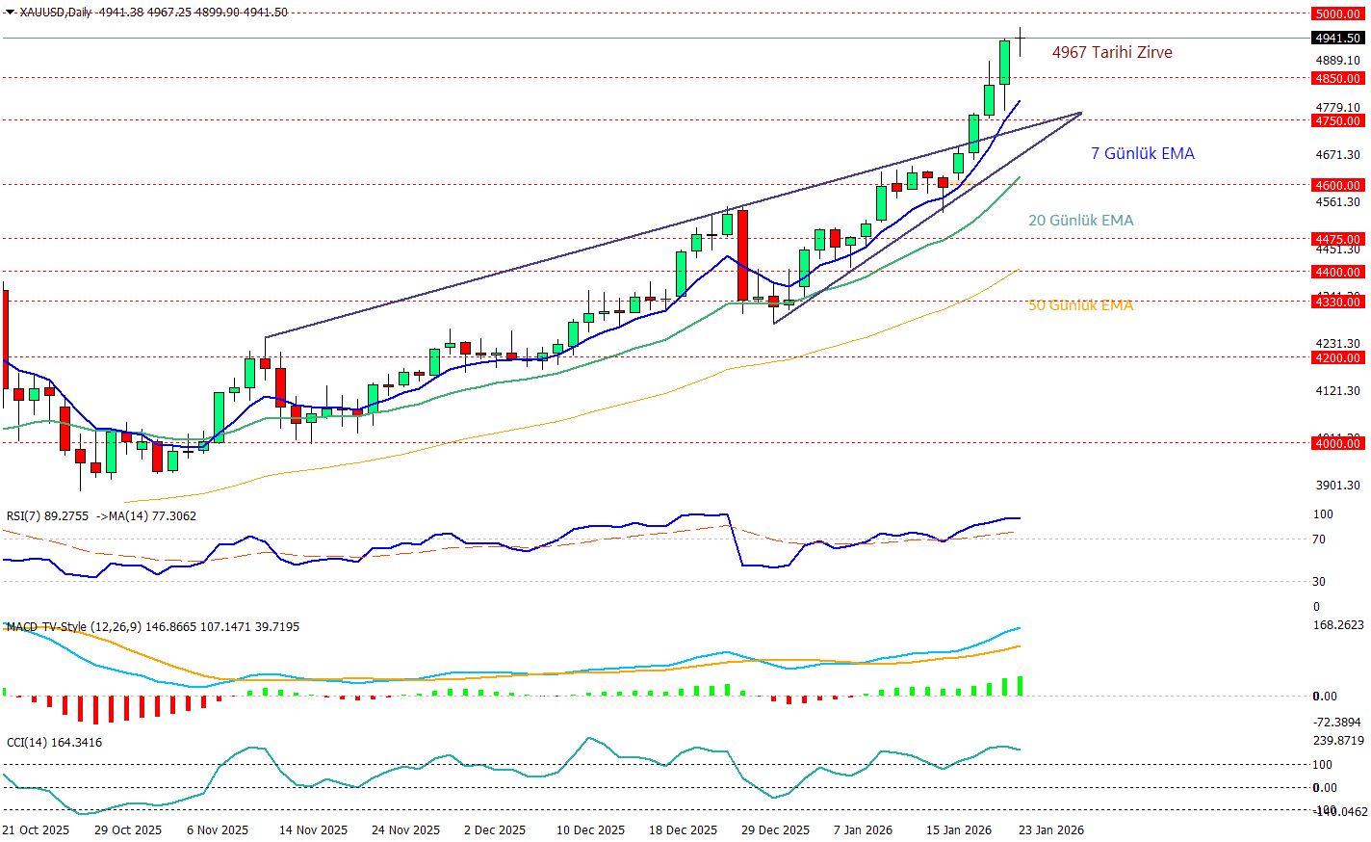The image size is (1371, 842).
Task: Click the 4850.00 horizontal level label
Action: [x=1337, y=78]
